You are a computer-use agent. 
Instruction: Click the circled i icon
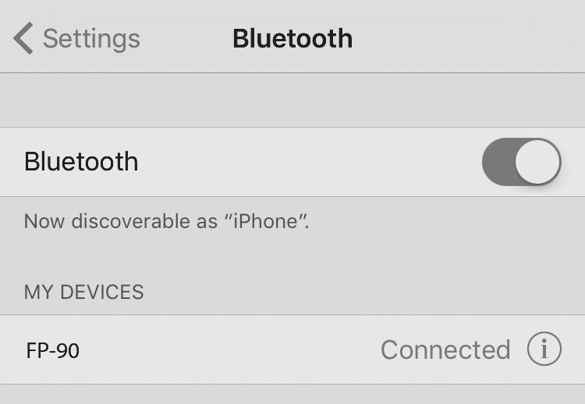click(x=544, y=349)
